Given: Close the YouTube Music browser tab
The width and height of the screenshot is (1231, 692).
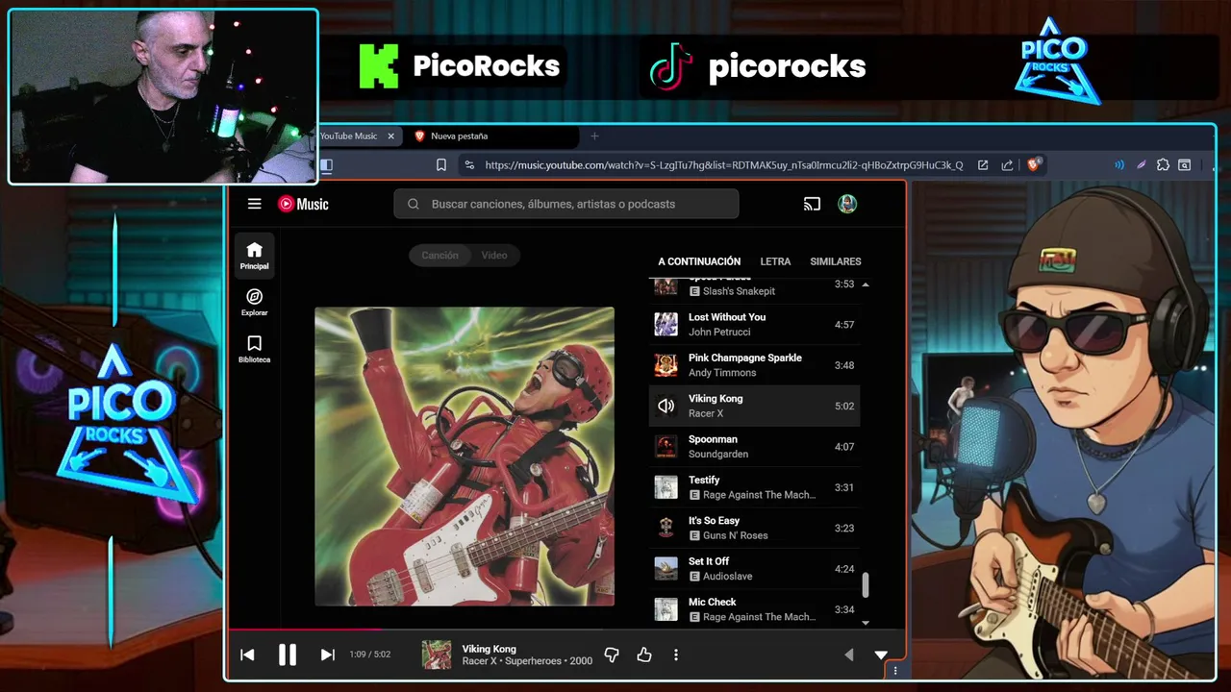Looking at the screenshot, I should [390, 136].
